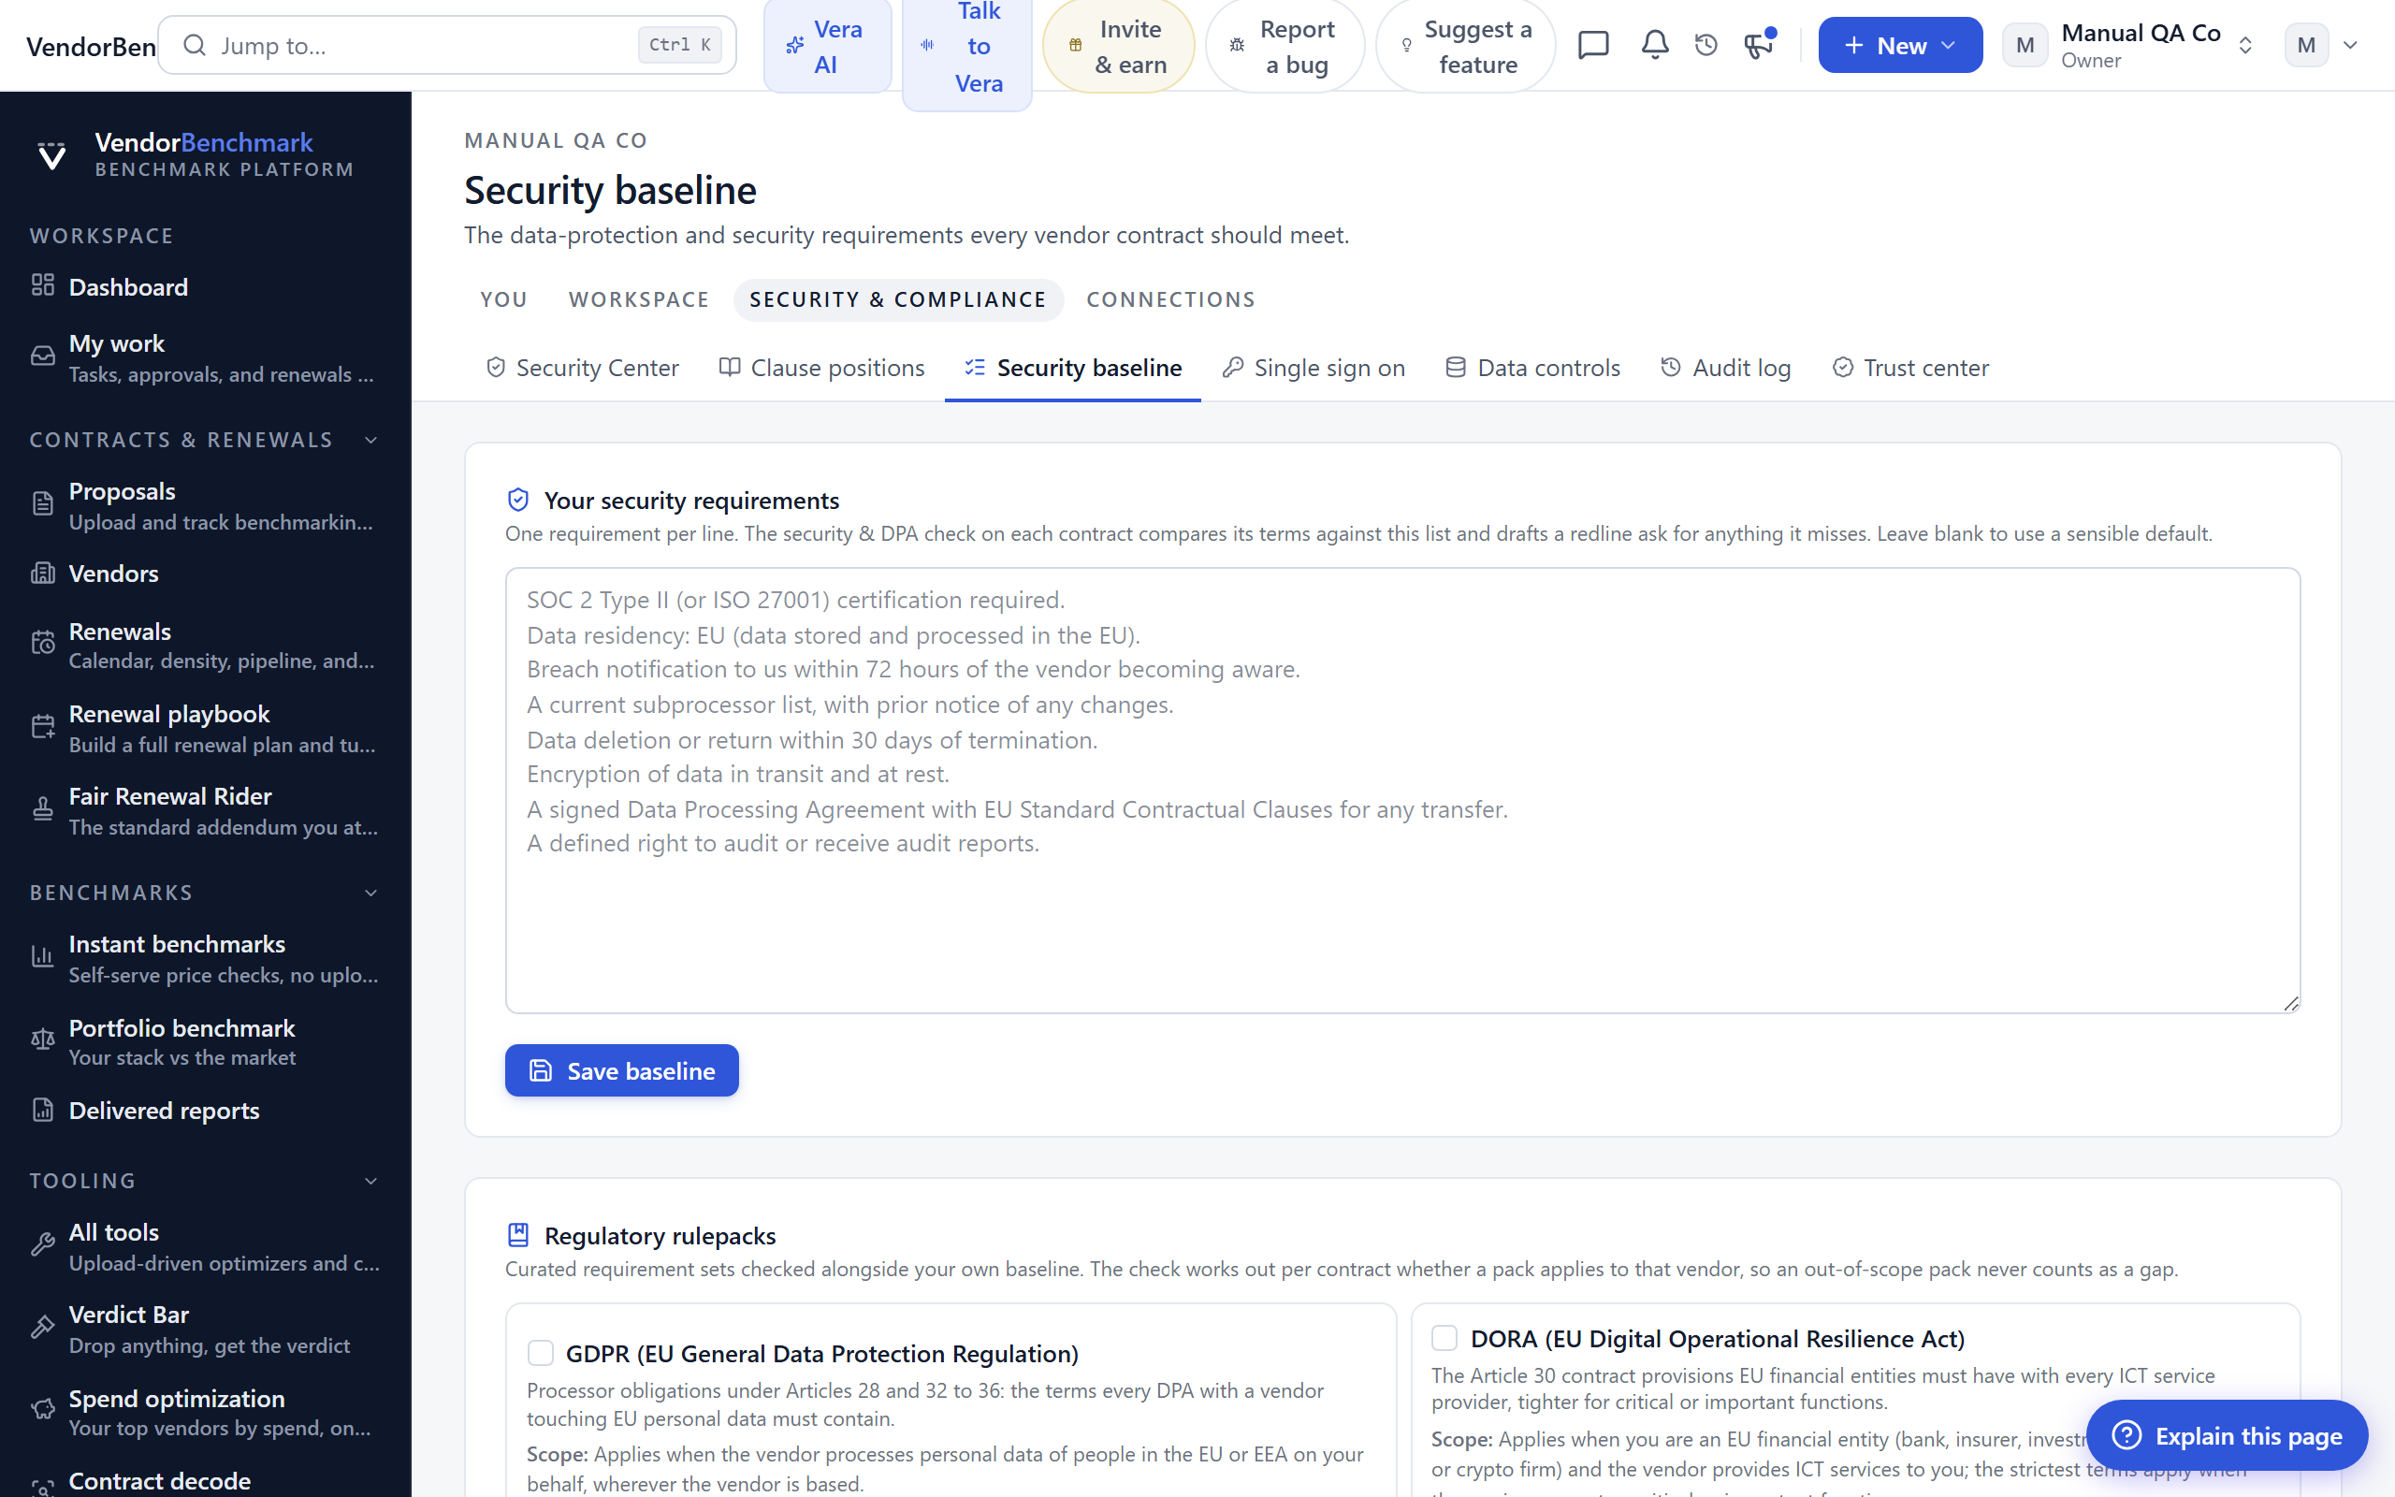Click the textarea resize handle corner
This screenshot has width=2395, height=1497.
point(2290,1003)
